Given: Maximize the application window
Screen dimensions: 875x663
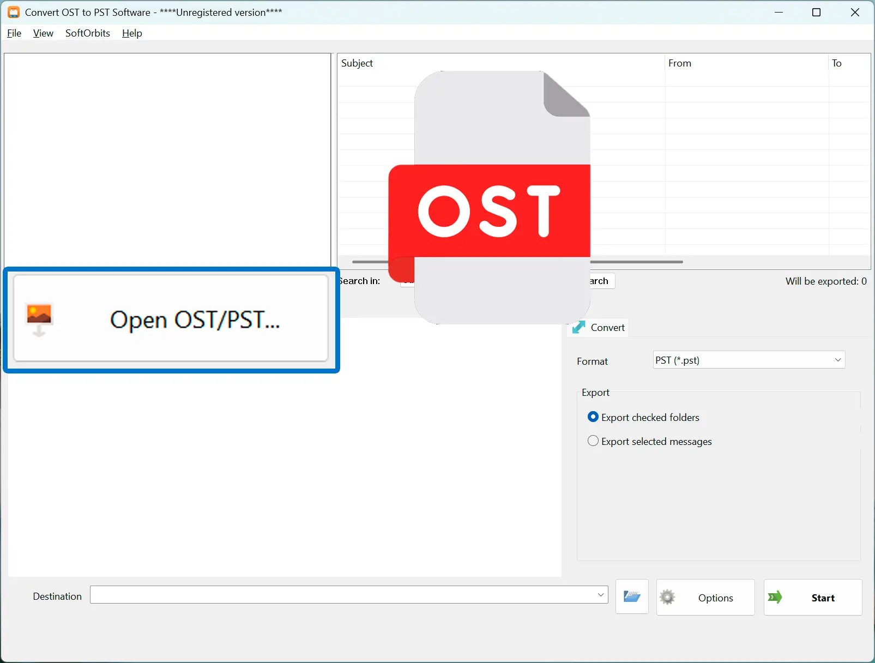Looking at the screenshot, I should 816,12.
